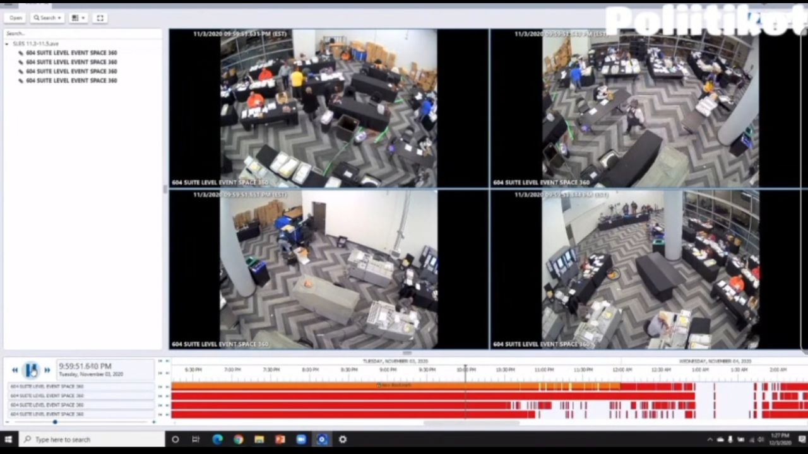Click zoom-out minus icon beside timeline slider
The image size is (808, 454).
[x=7, y=422]
